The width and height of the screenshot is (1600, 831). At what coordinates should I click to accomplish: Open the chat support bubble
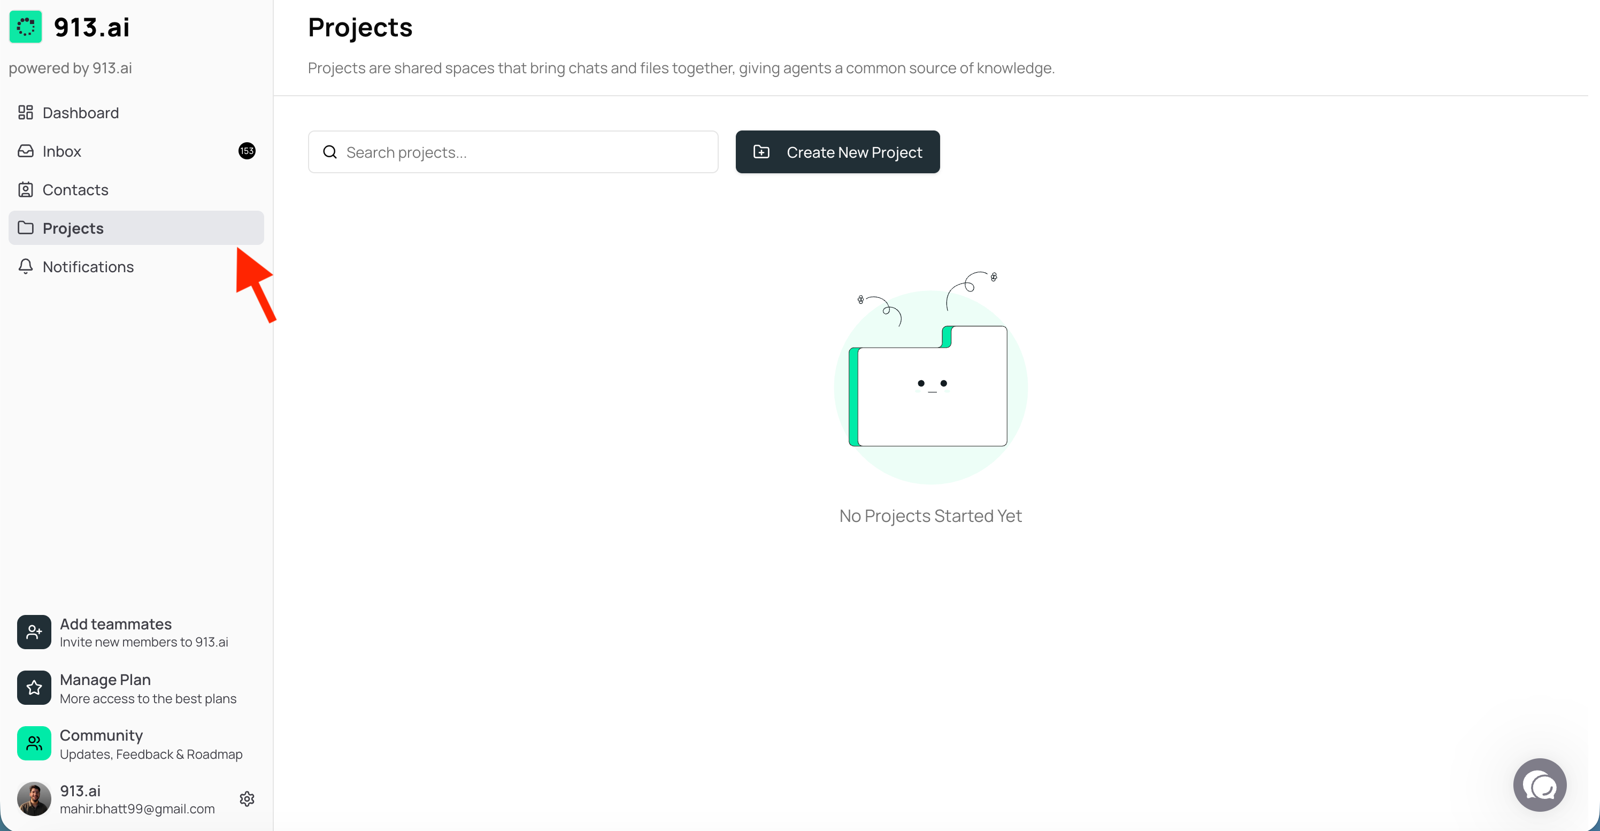pyautogui.click(x=1539, y=785)
